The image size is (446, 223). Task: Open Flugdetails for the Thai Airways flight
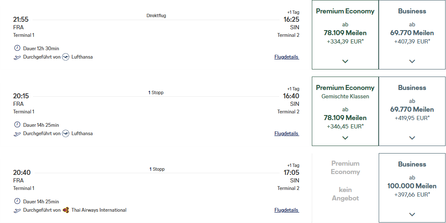point(287,210)
